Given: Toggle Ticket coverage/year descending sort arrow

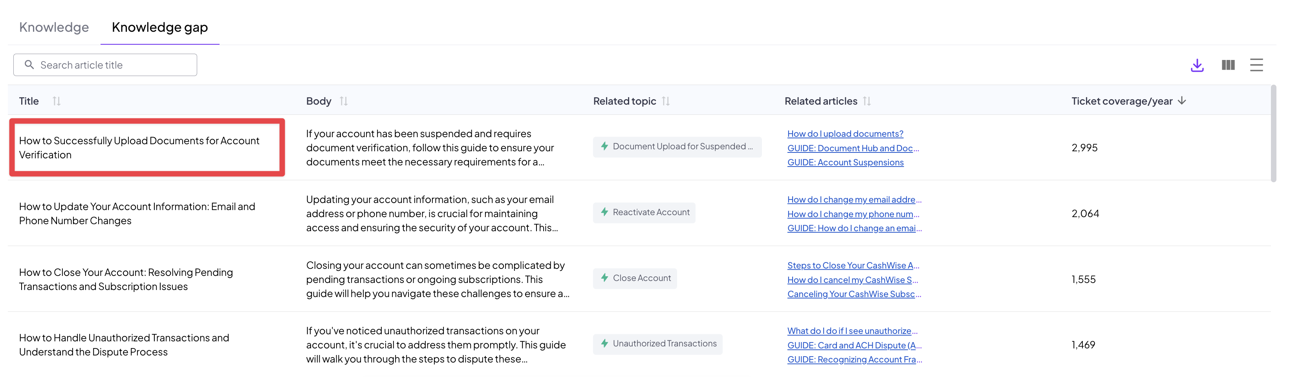Looking at the screenshot, I should click(1182, 101).
